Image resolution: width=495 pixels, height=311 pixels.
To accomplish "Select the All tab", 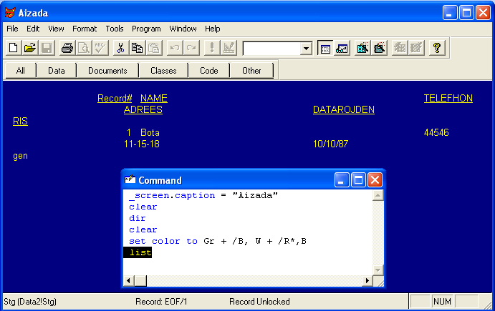I will click(x=21, y=71).
